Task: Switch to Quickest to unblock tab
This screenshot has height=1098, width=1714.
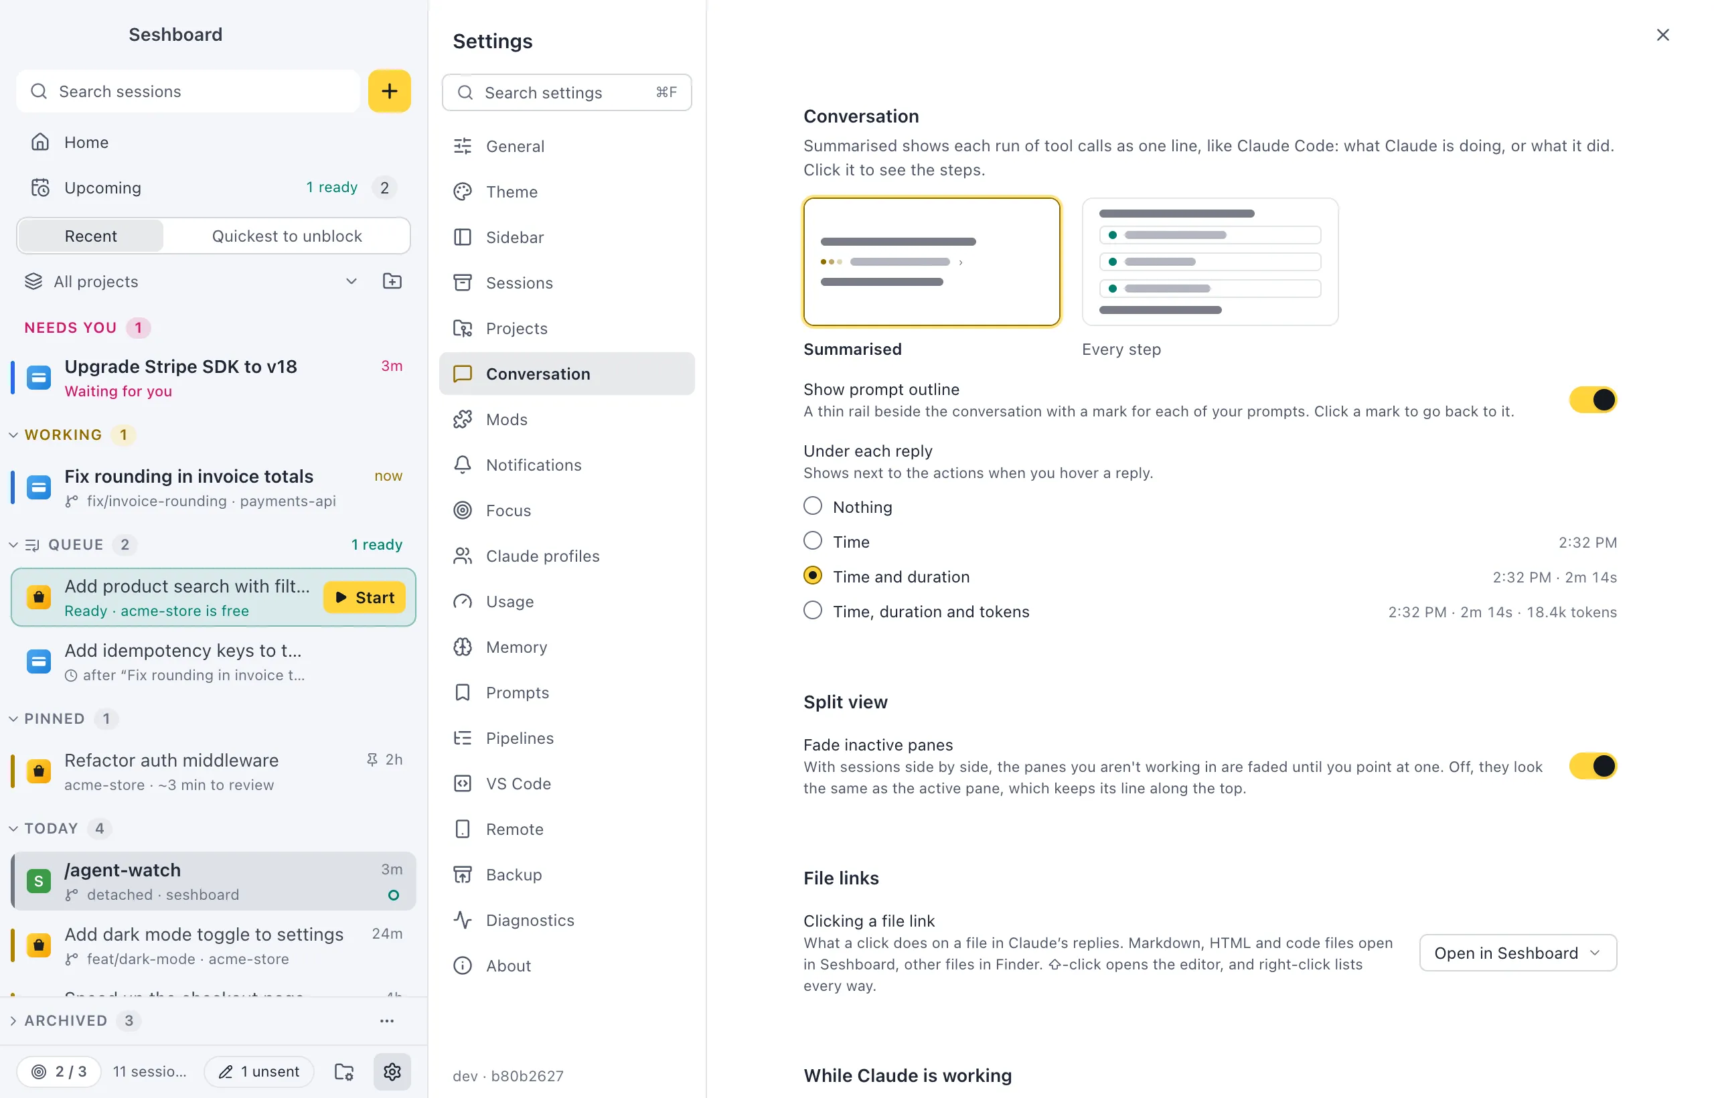Action: [x=287, y=236]
